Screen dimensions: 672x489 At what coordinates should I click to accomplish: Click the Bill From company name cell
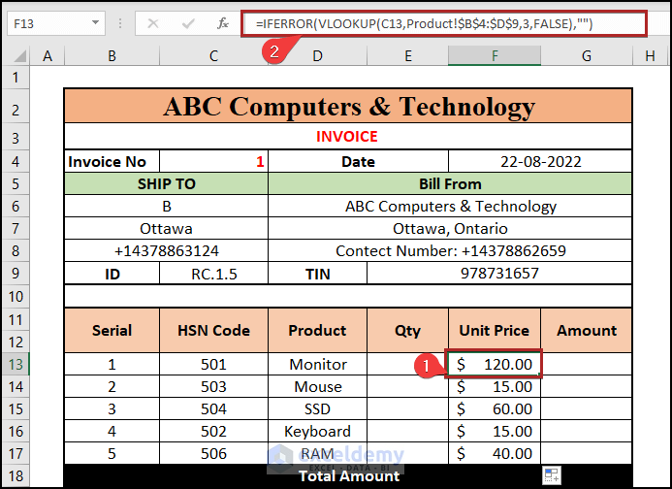click(450, 207)
